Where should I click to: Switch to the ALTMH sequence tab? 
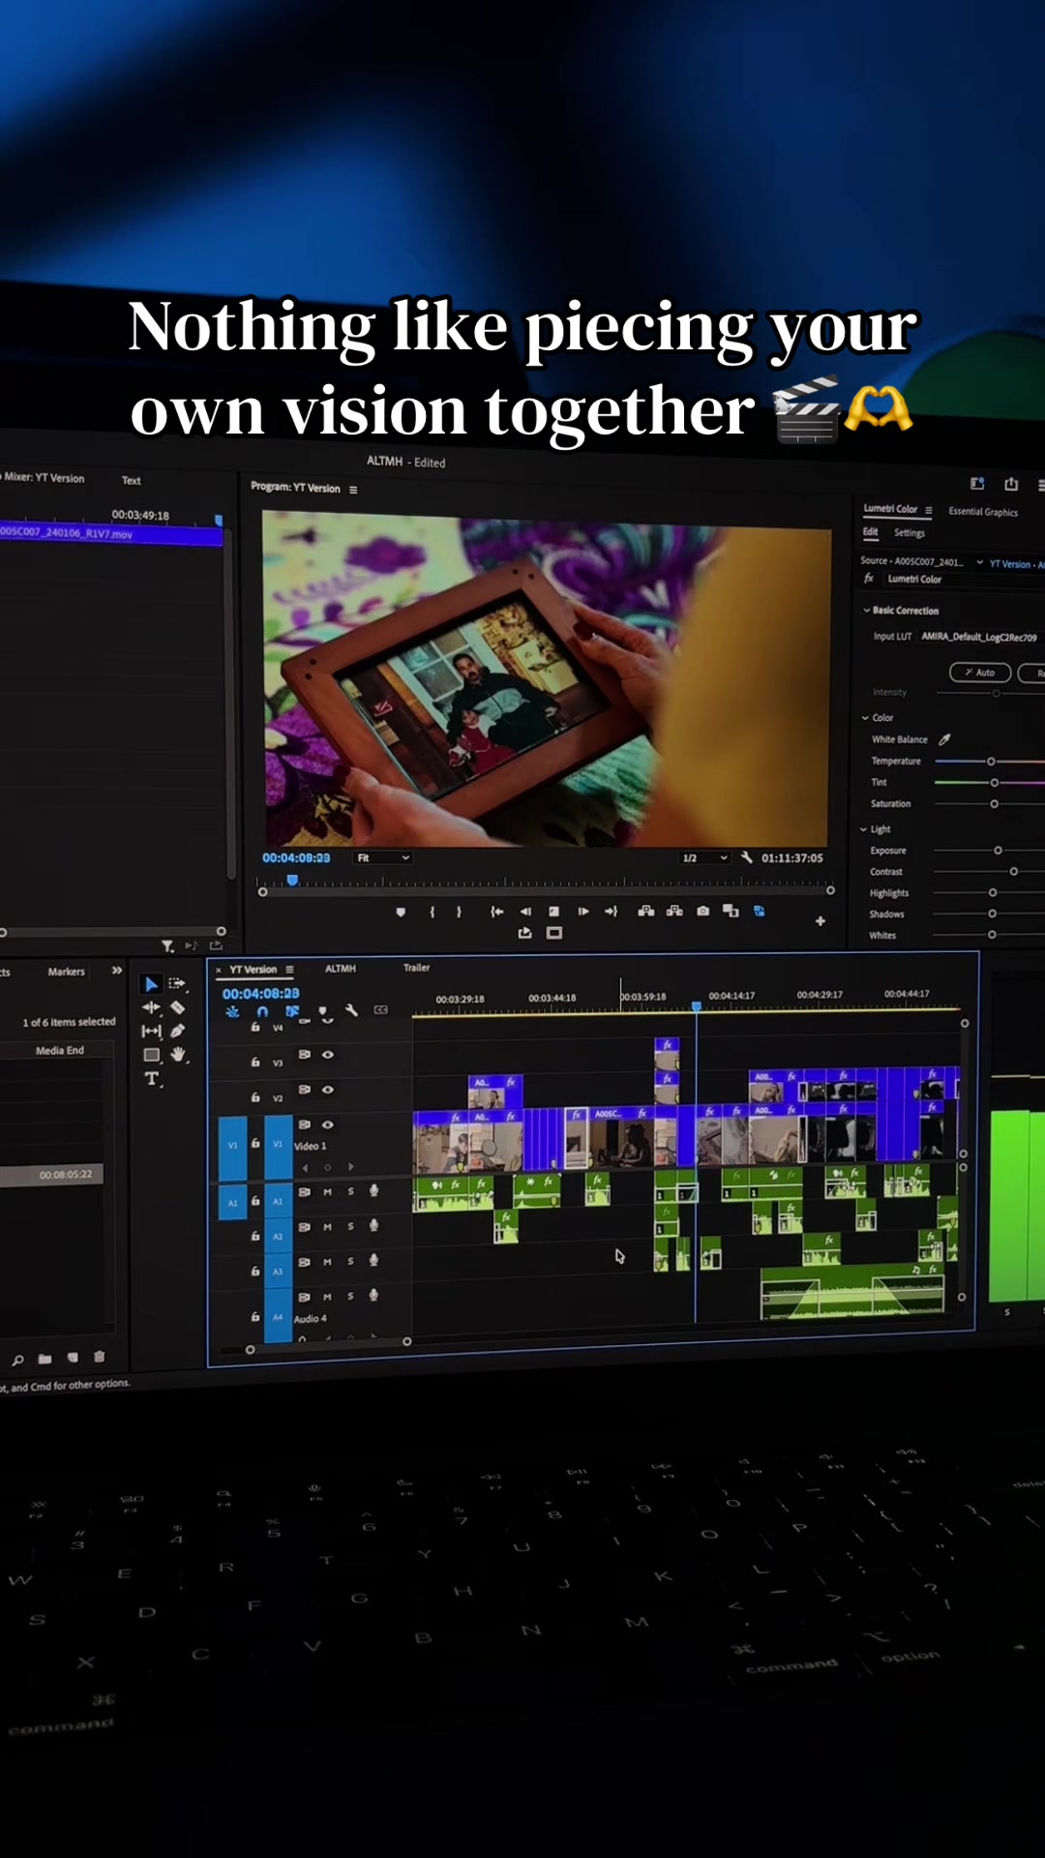click(x=341, y=969)
